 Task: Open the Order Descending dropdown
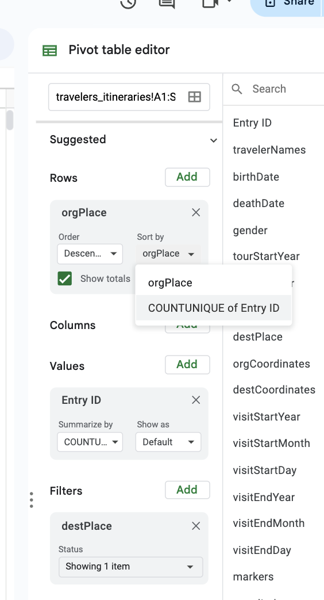[90, 254]
